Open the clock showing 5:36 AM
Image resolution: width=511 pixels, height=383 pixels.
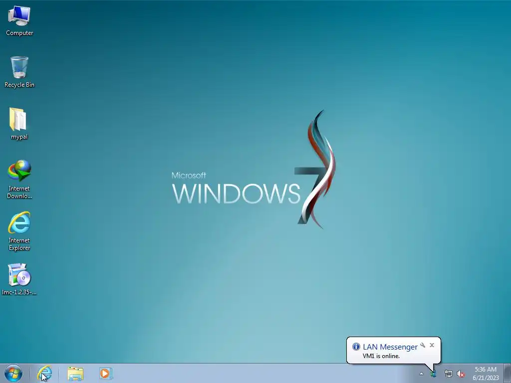486,374
